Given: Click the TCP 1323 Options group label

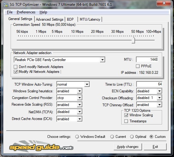Looking at the screenshot, I should (x=137, y=111).
